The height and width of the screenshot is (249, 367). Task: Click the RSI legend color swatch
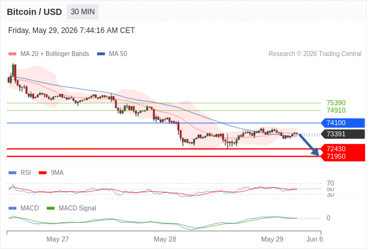tap(12, 173)
